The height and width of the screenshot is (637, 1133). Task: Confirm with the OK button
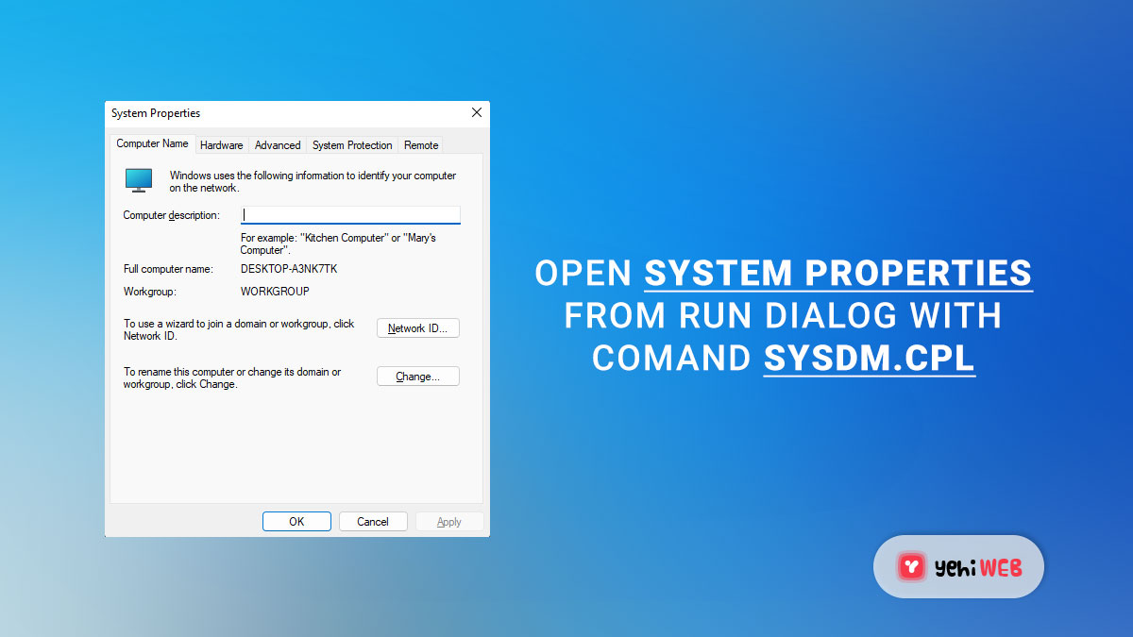pyautogui.click(x=296, y=522)
